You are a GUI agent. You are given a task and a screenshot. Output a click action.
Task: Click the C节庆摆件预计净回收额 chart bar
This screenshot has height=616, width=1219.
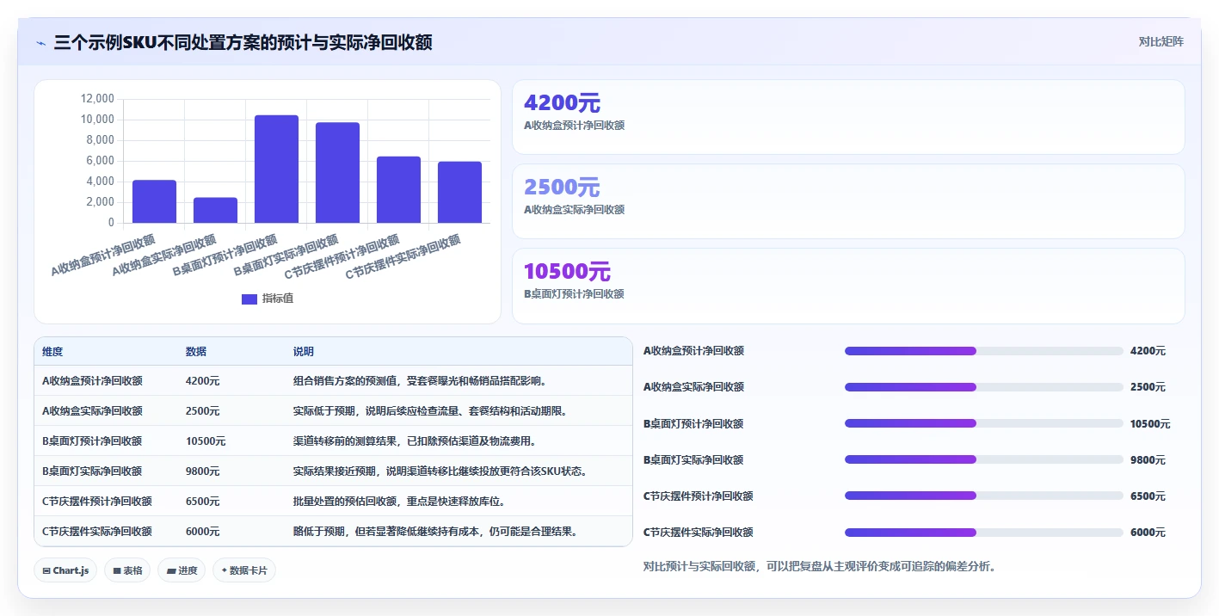tap(398, 189)
